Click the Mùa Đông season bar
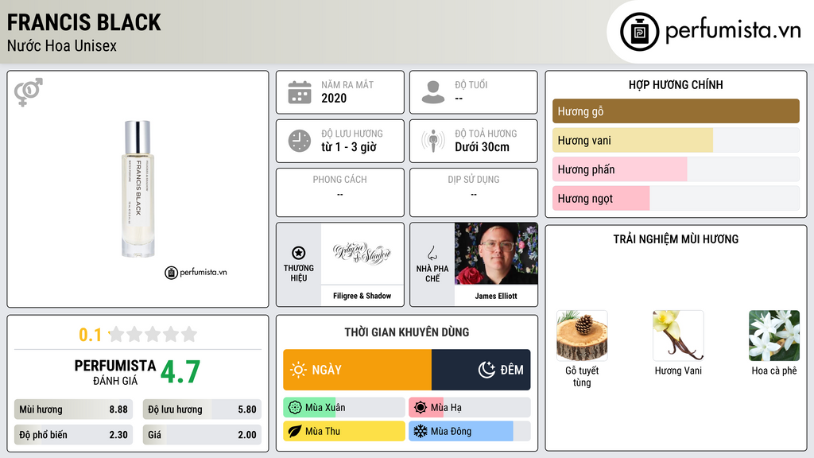Screen dimensions: 814x458 470,431
